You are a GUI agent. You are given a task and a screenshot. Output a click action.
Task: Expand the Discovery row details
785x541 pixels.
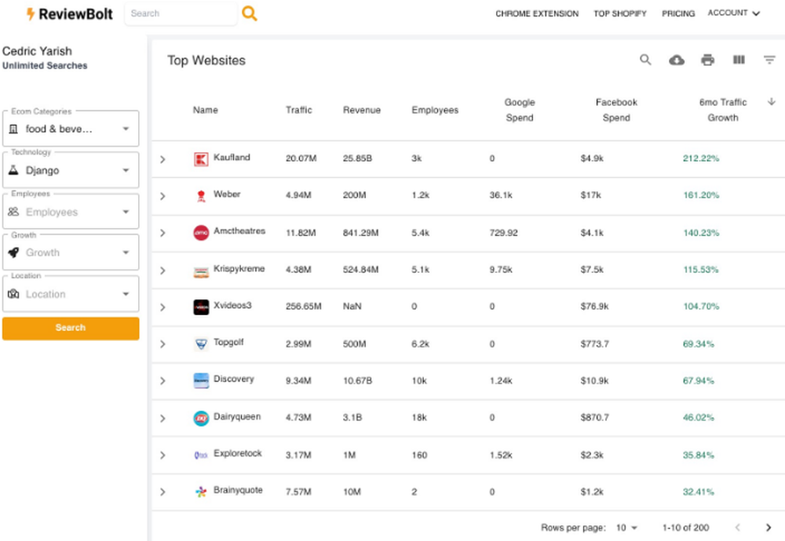[162, 380]
